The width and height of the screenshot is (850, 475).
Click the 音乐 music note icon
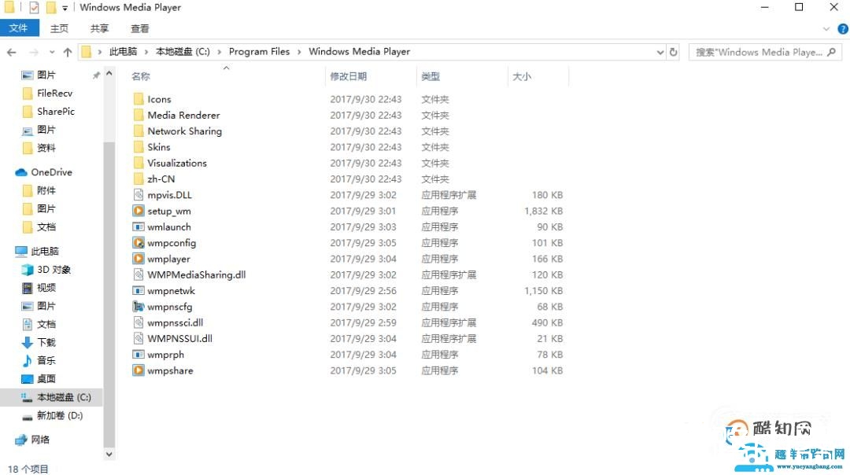[27, 360]
